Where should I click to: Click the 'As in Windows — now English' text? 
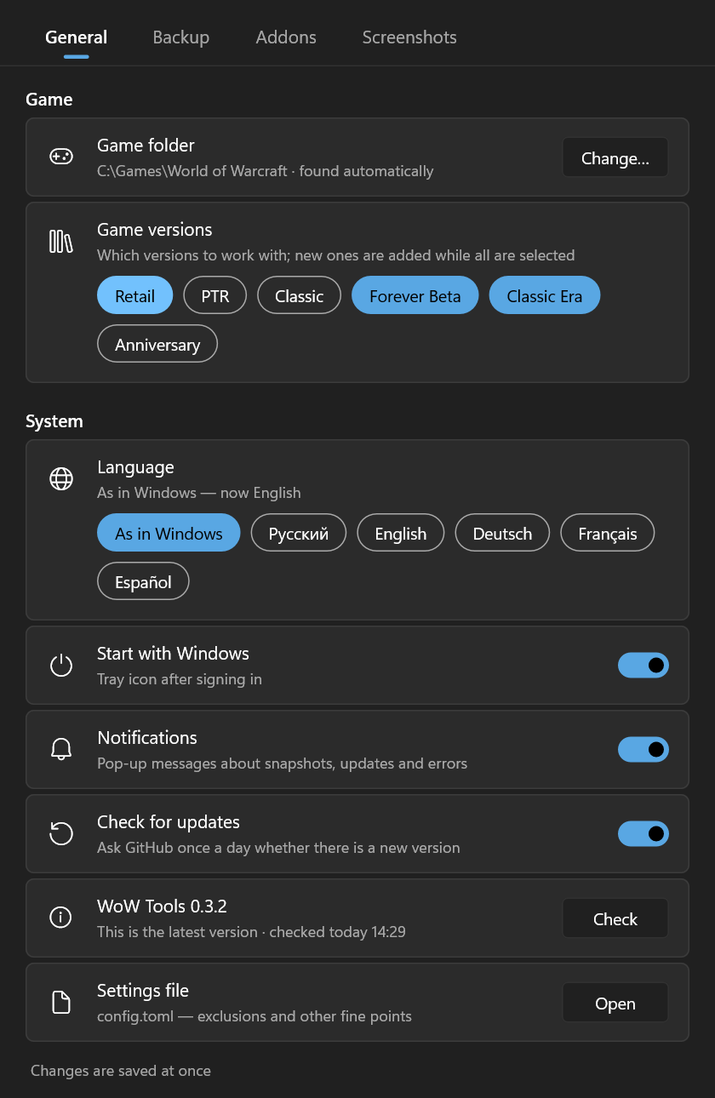[199, 493]
